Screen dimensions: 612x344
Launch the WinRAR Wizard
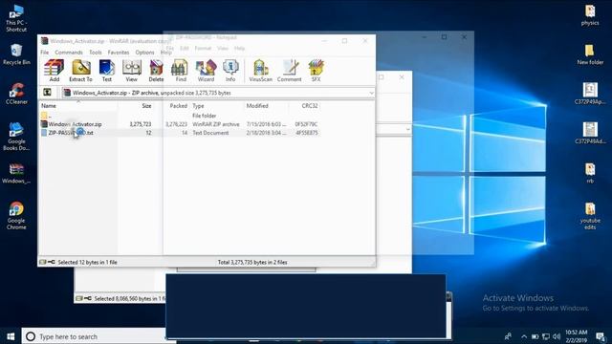point(206,71)
